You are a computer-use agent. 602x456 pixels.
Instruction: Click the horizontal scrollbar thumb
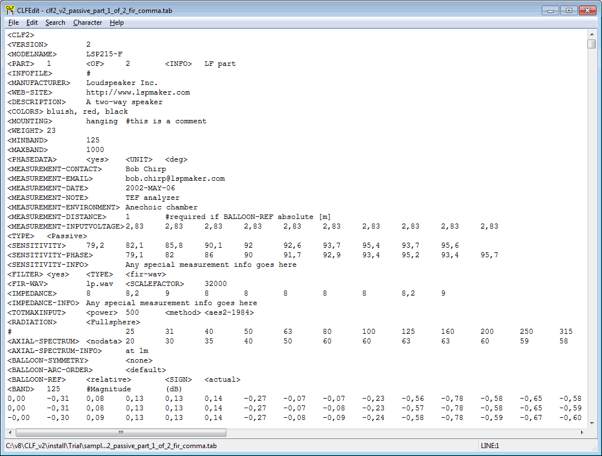click(121, 432)
